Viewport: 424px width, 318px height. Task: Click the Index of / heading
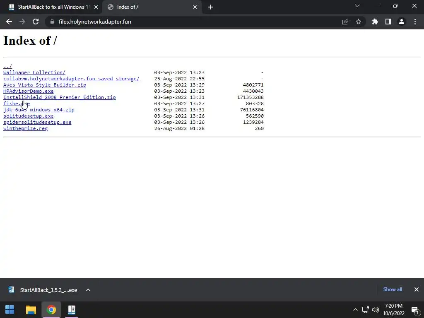click(x=30, y=41)
